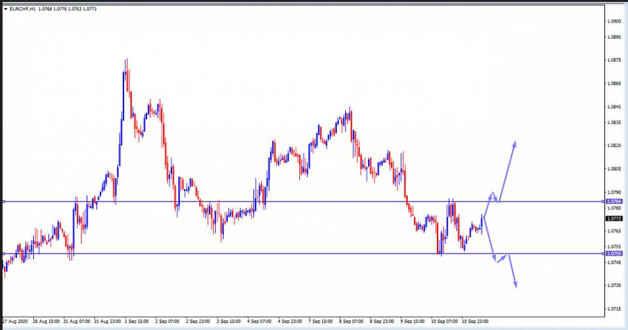Viewport: 628px width, 330px height.
Task: Click the 9 Sep 15:00 time label
Action: click(x=413, y=321)
